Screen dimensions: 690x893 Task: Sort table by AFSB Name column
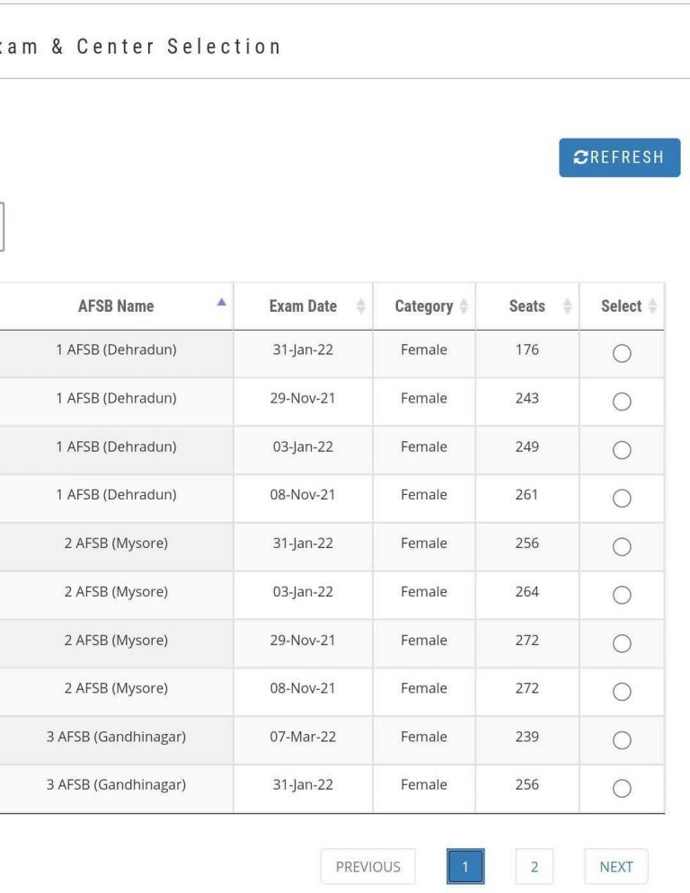pos(116,306)
